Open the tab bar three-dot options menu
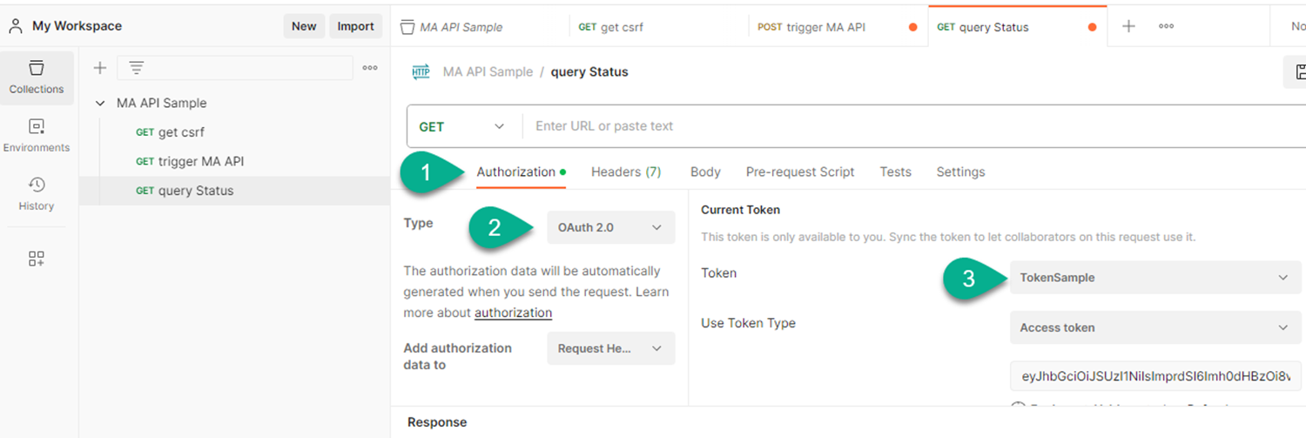Viewport: 1306px width, 438px height. point(1167,26)
